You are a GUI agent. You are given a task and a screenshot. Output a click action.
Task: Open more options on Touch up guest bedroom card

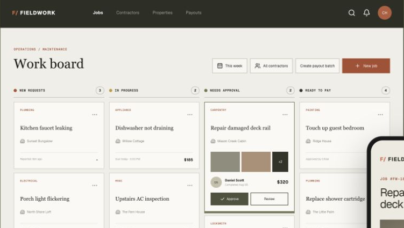(380, 115)
